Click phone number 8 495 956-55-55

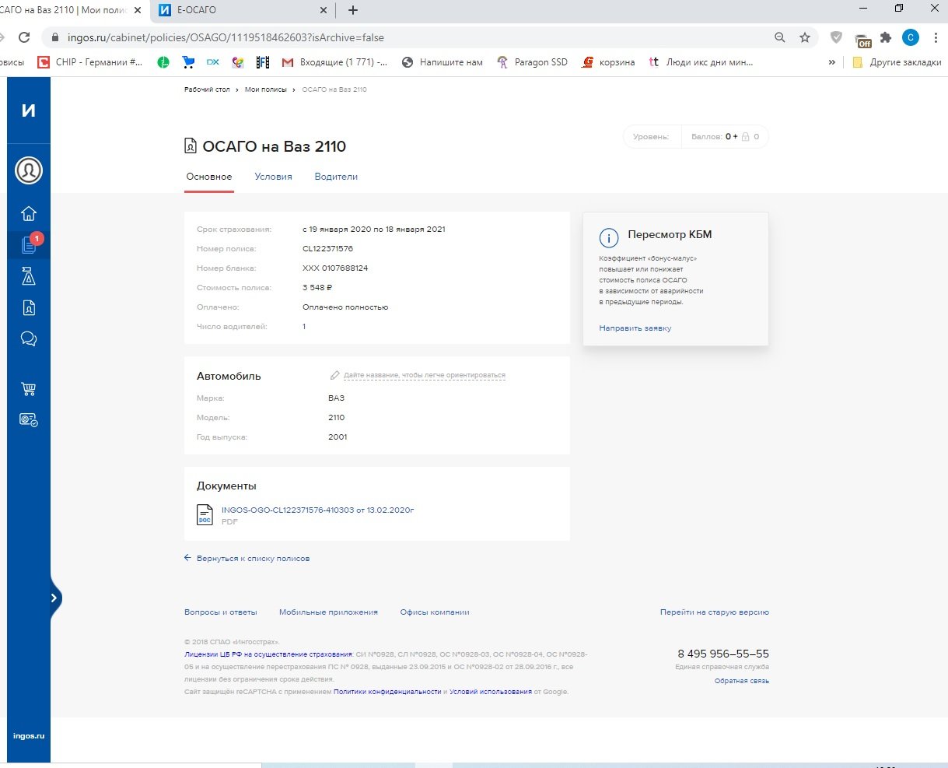(723, 654)
